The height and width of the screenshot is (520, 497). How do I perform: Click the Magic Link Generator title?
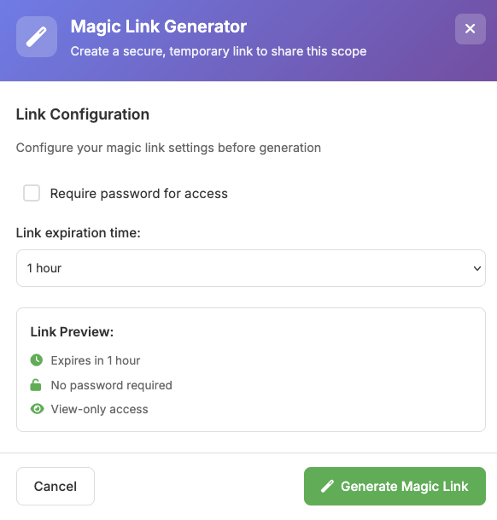pyautogui.click(x=159, y=26)
